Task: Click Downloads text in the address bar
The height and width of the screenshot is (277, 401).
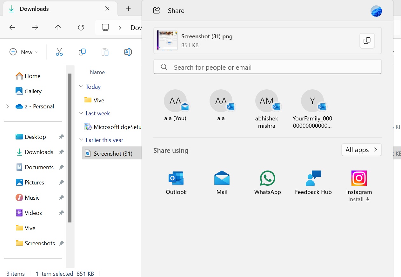Action: (x=136, y=28)
